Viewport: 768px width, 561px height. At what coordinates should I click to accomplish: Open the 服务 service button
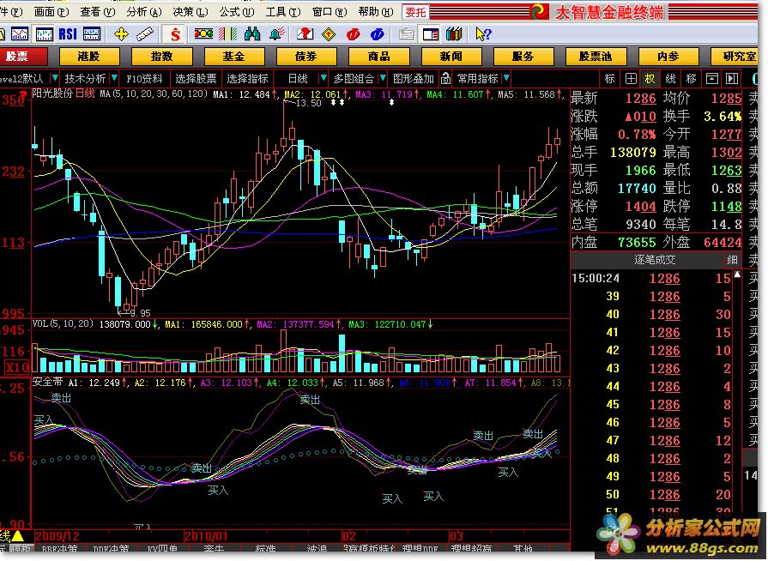point(523,57)
